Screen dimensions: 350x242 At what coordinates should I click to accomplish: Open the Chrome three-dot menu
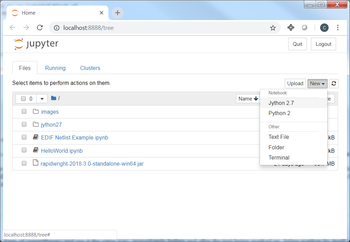click(338, 28)
